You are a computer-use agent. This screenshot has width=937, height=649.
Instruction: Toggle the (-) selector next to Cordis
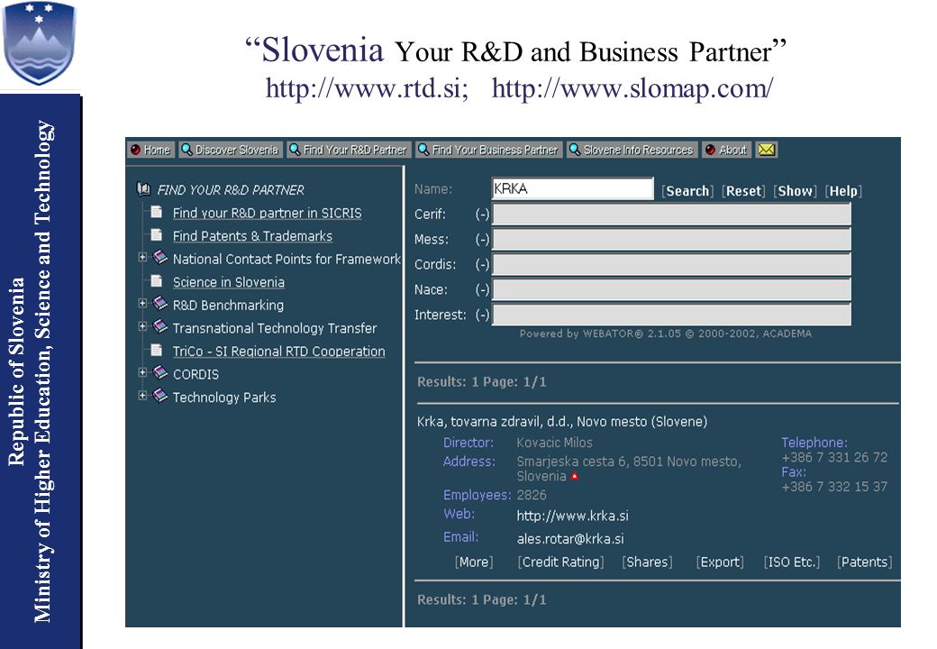tap(482, 265)
